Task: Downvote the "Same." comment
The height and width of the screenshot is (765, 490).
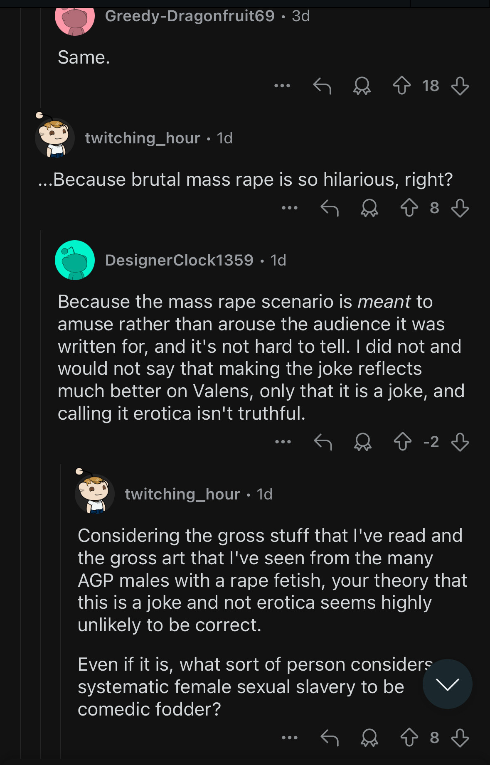Action: (x=460, y=86)
